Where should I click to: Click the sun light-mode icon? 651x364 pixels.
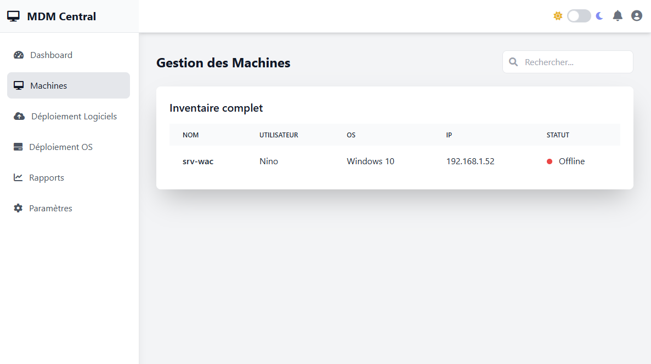tap(558, 16)
